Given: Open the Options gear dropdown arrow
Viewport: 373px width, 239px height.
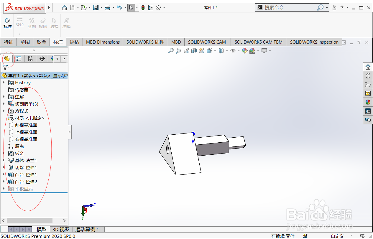Looking at the screenshot, I should (x=164, y=8).
